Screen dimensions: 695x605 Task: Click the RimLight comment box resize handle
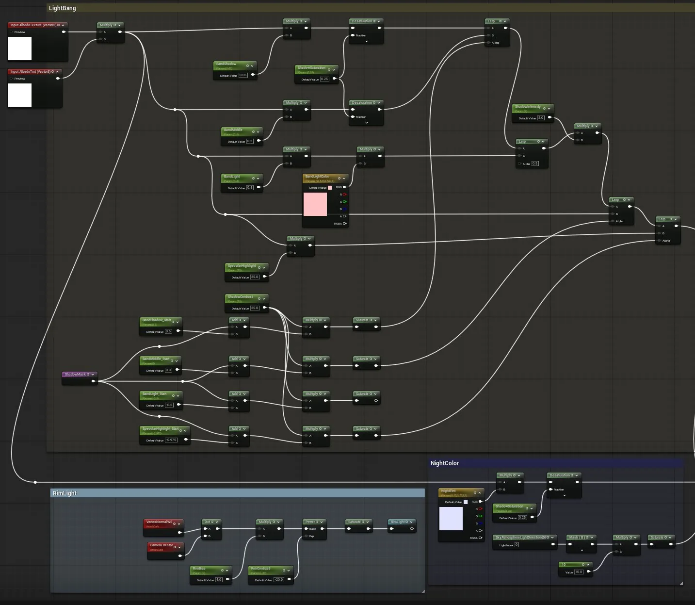click(423, 591)
